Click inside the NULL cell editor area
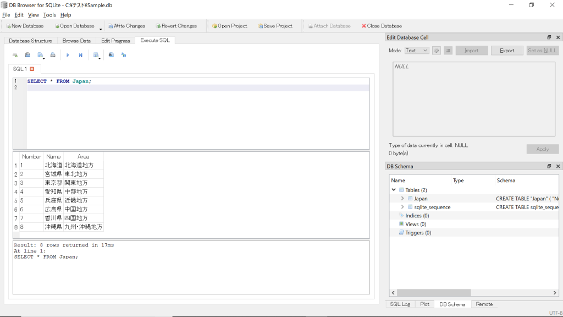 (474, 99)
